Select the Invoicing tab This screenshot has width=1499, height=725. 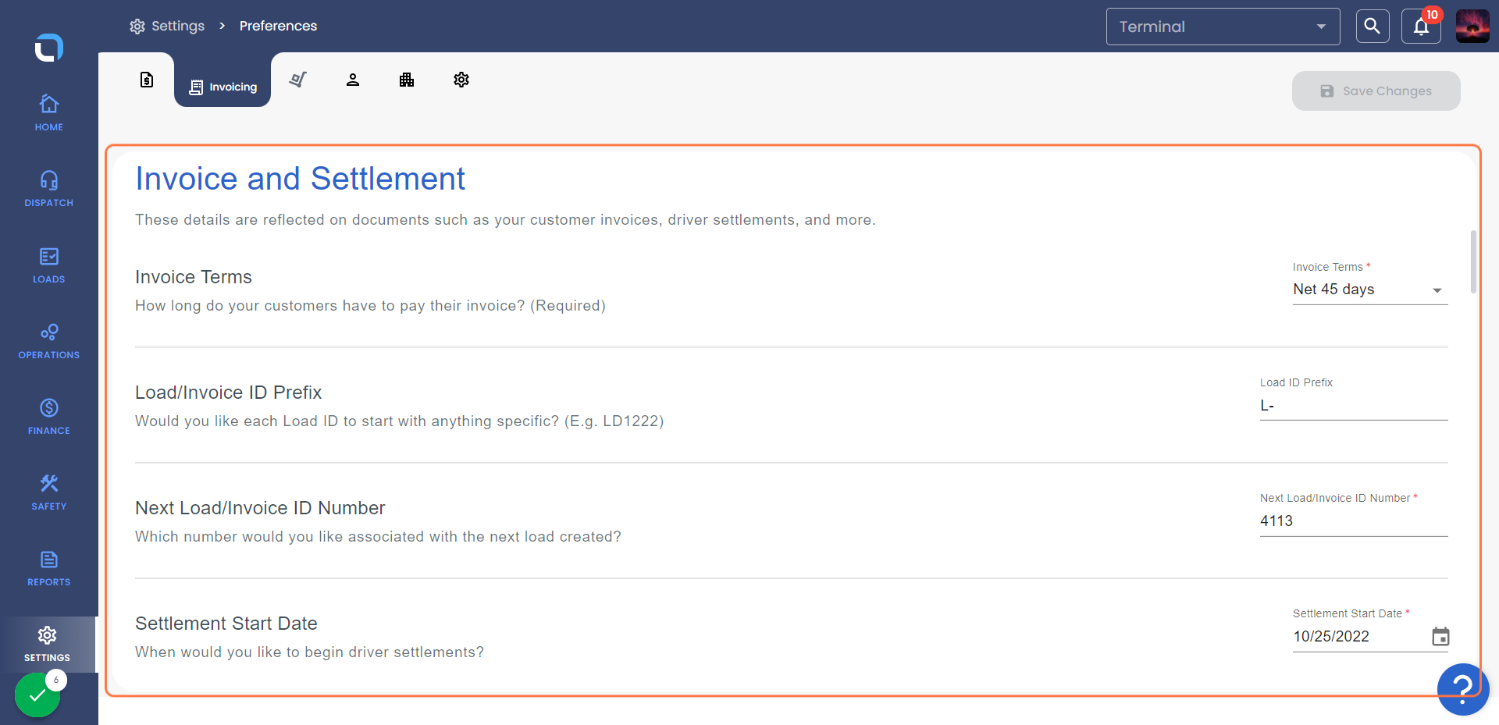(223, 87)
